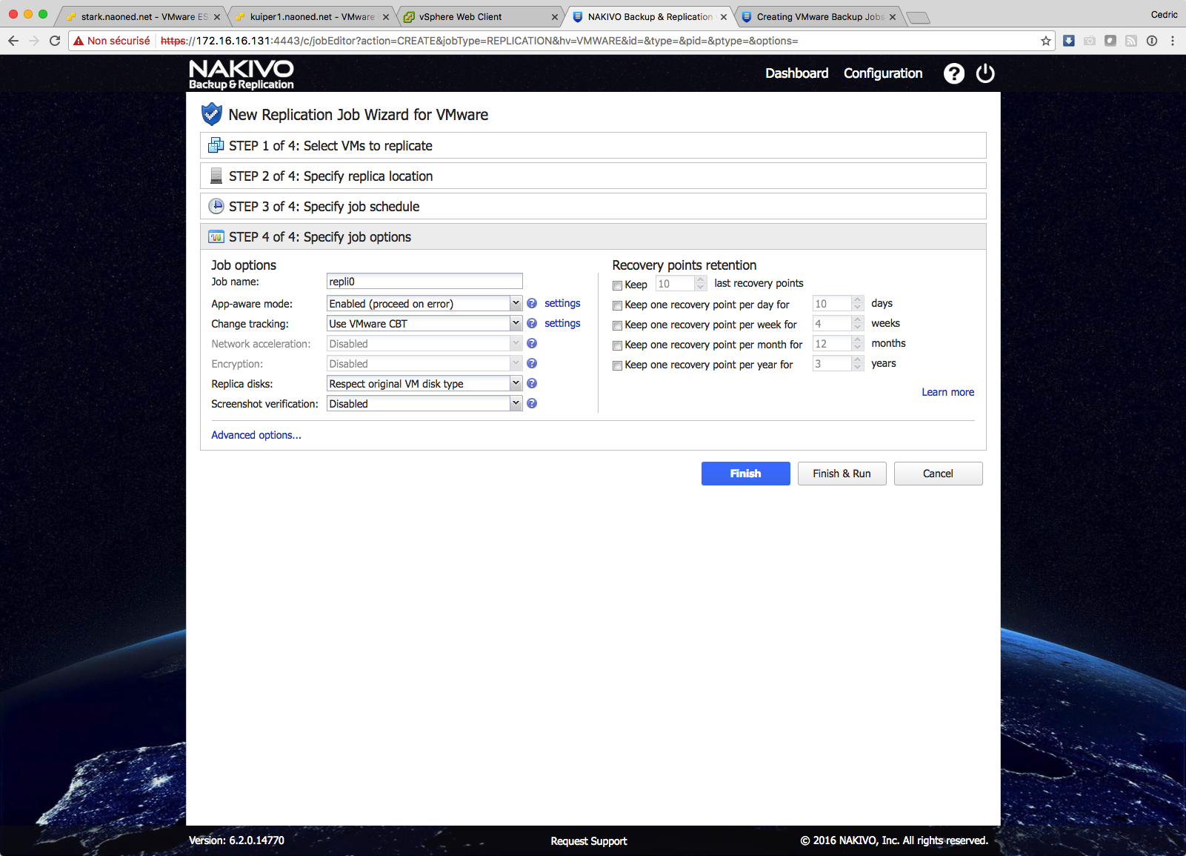
Task: Click help icon next to App-aware mode
Action: (532, 304)
